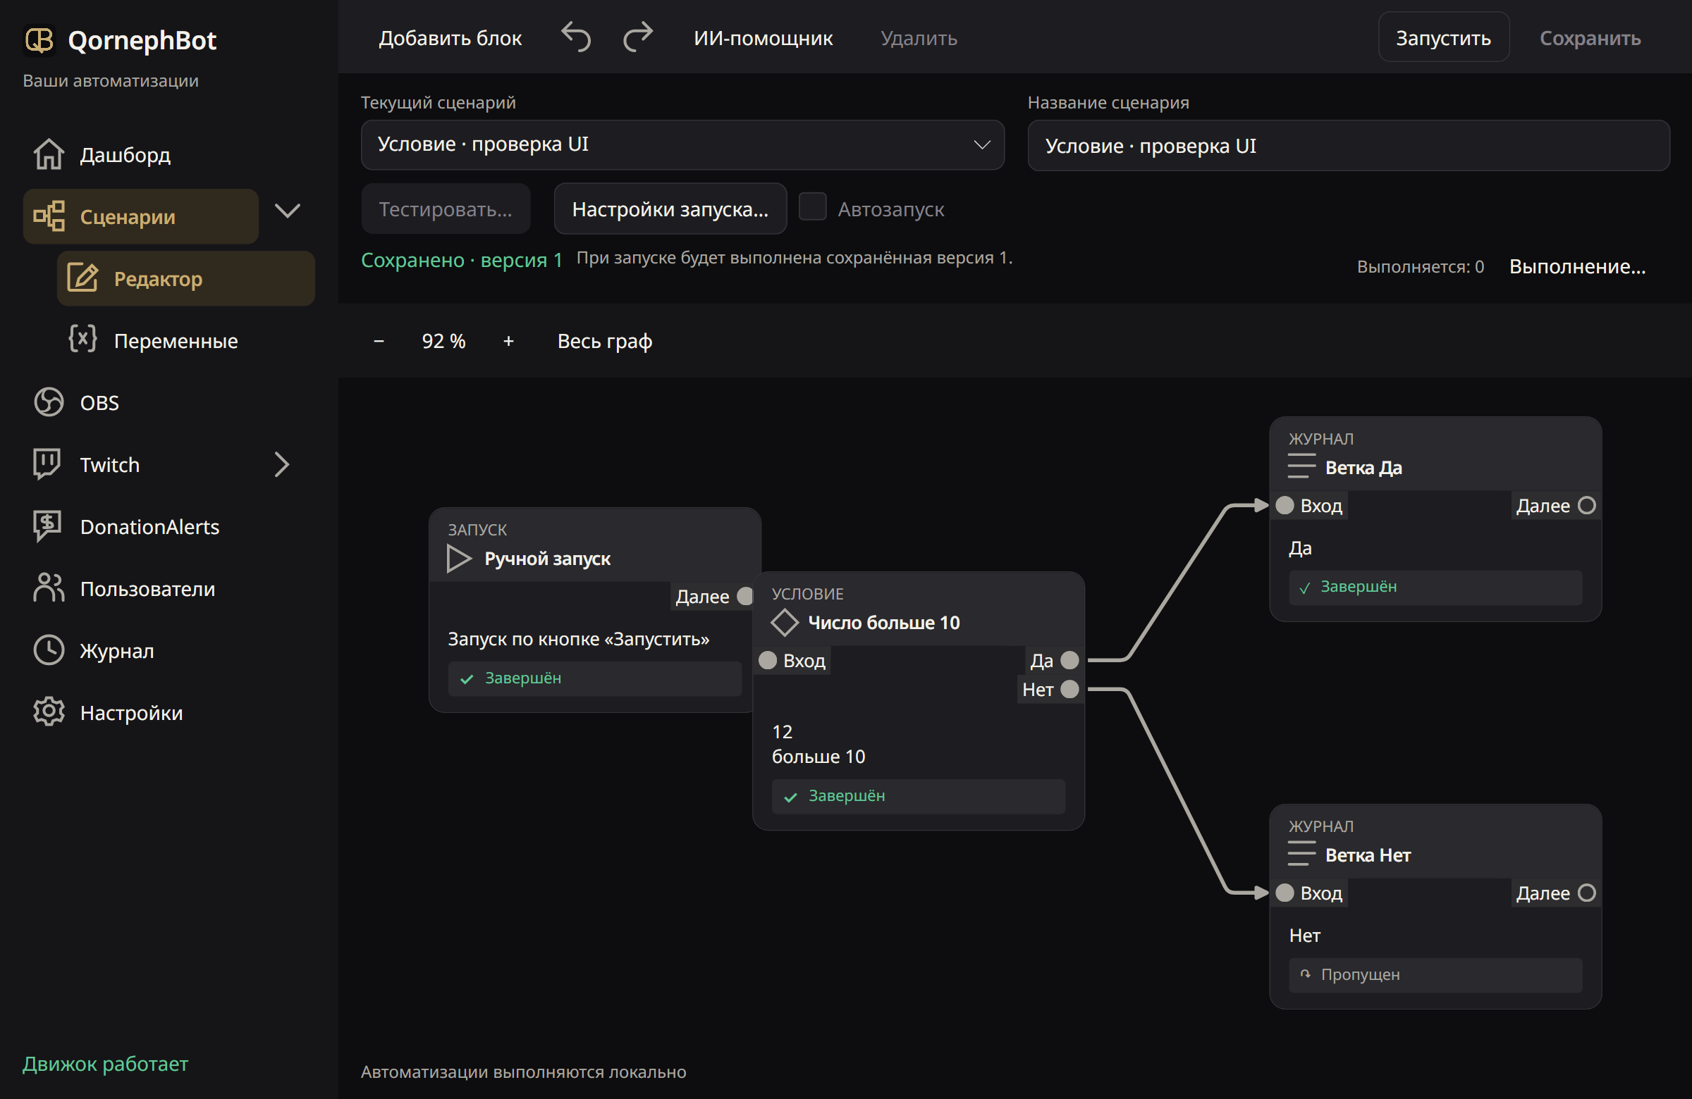Click the Да output port on condition
The width and height of the screenshot is (1692, 1099).
coord(1069,660)
